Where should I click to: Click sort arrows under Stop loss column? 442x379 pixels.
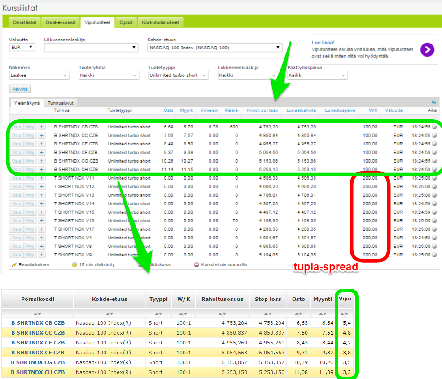tap(268, 313)
